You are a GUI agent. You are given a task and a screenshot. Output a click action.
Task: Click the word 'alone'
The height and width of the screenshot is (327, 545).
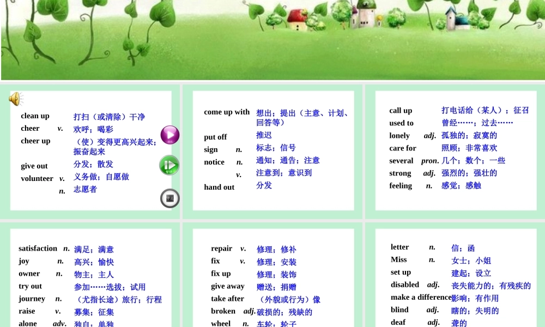click(x=28, y=324)
